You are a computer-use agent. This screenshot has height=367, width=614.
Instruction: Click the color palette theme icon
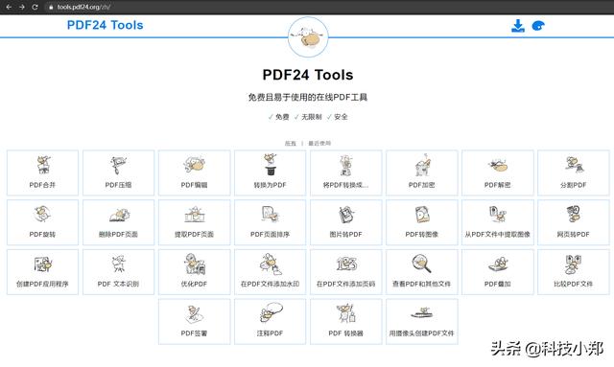pos(538,26)
